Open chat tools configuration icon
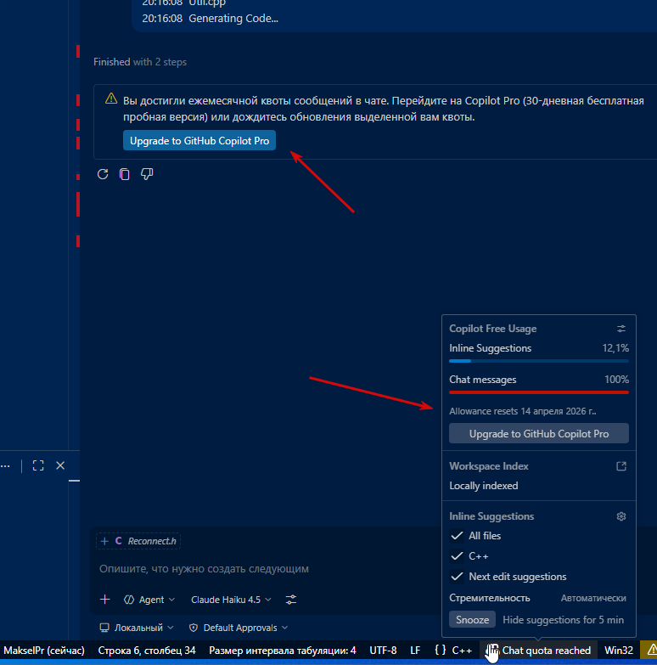 [291, 600]
